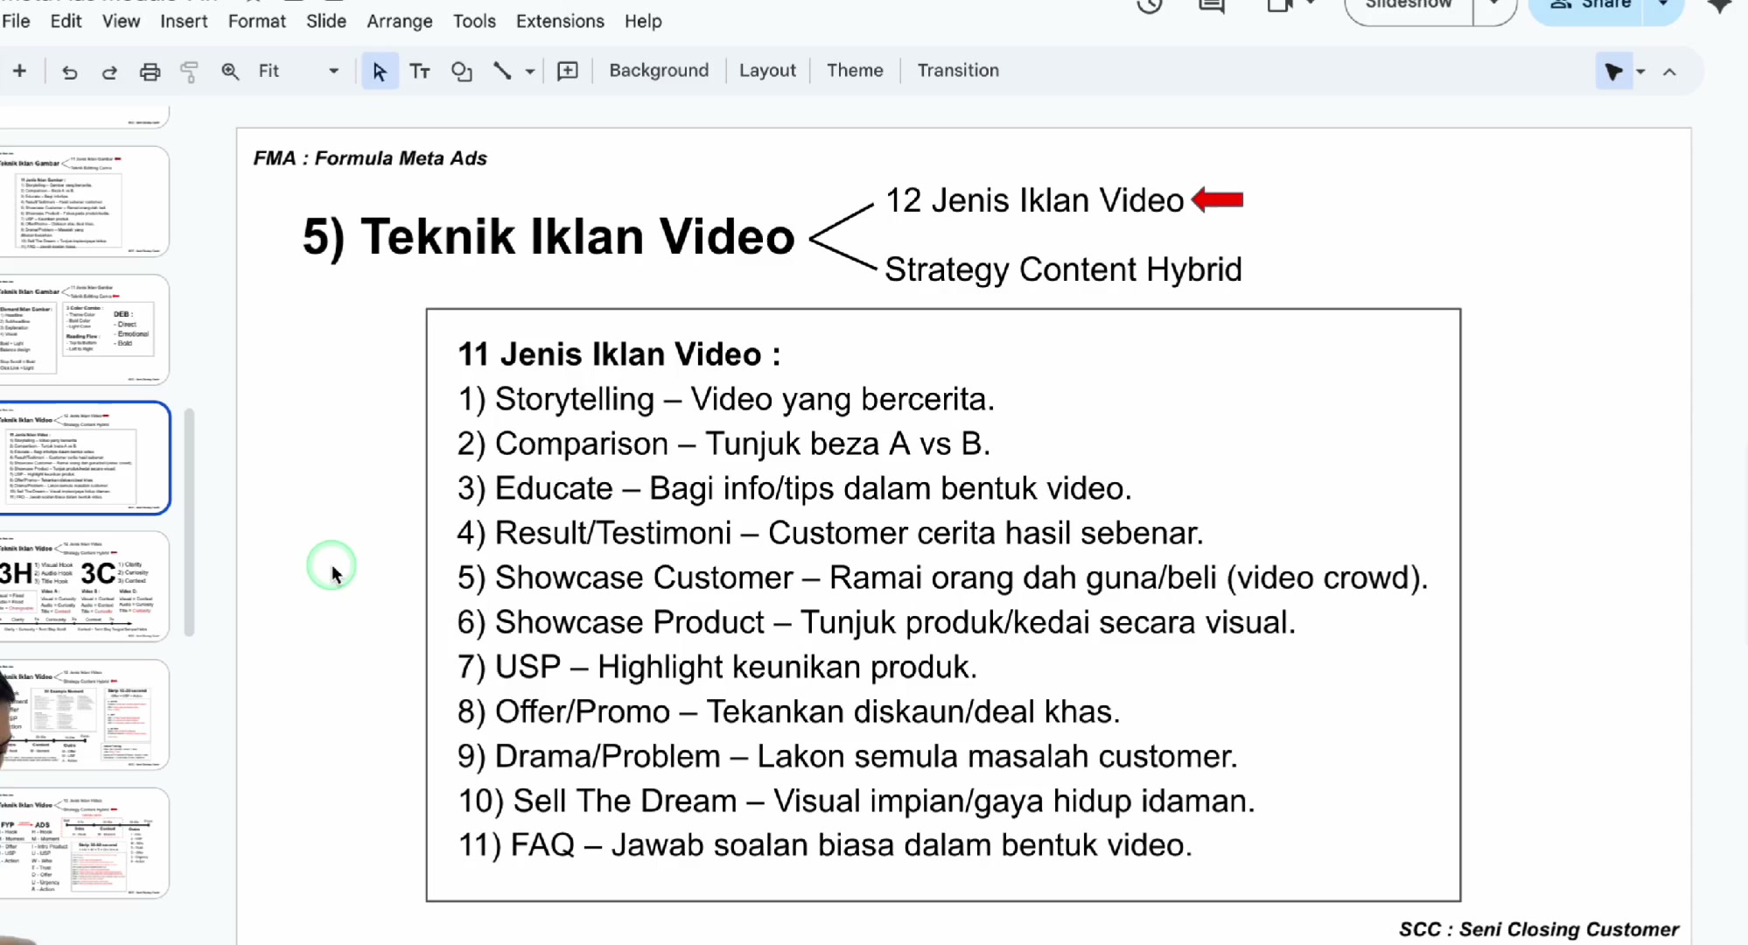Open version history clock icon

[x=1150, y=5]
